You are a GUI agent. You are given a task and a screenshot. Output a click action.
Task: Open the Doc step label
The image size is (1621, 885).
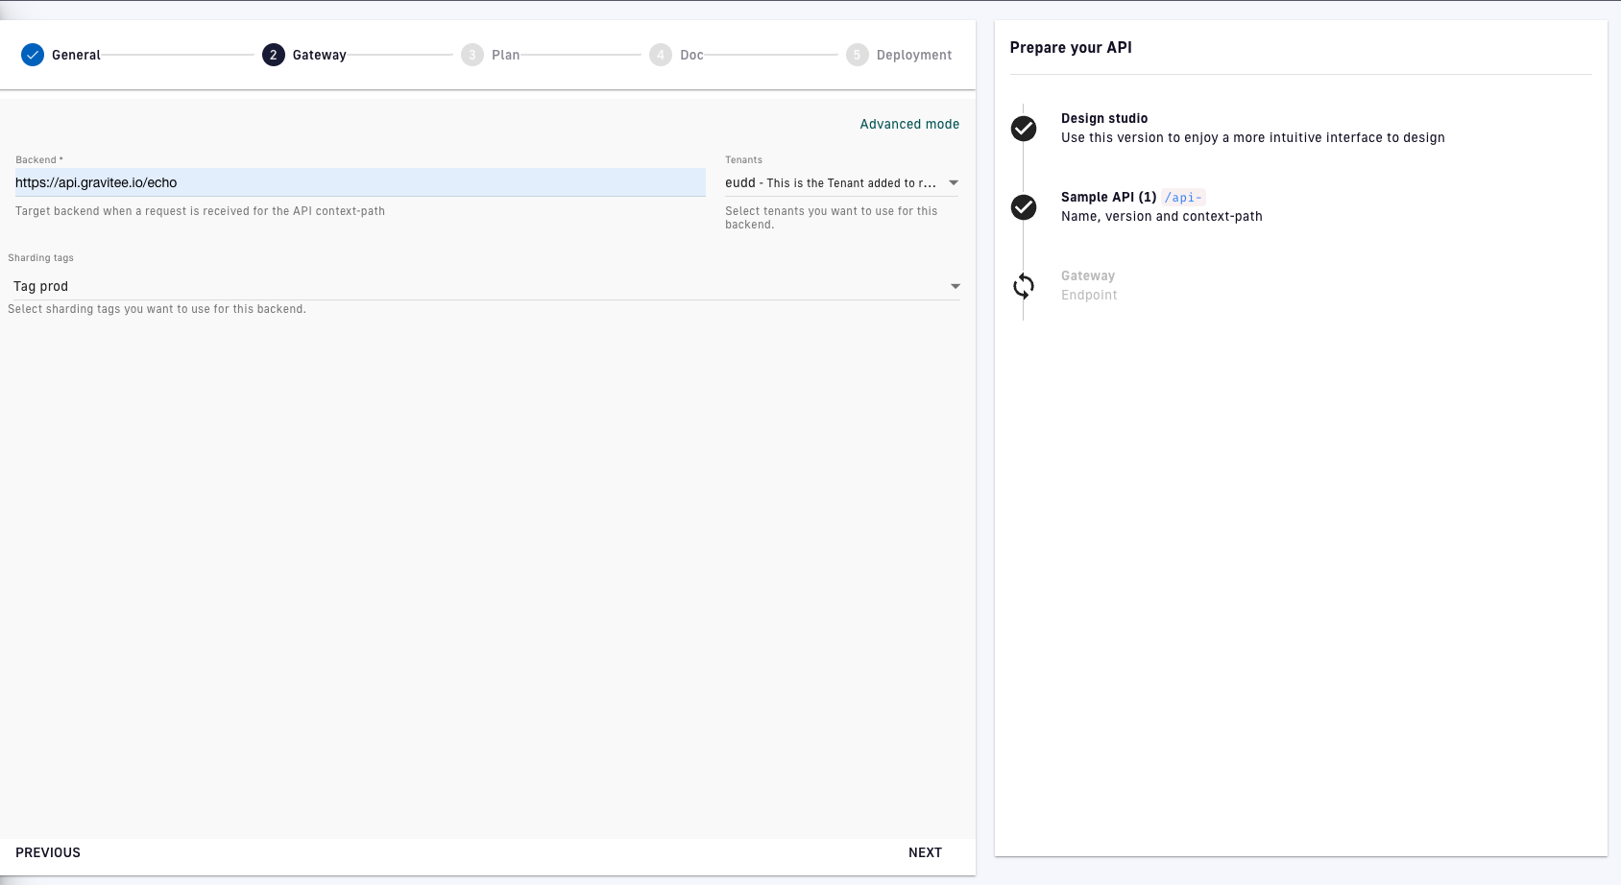pos(691,56)
